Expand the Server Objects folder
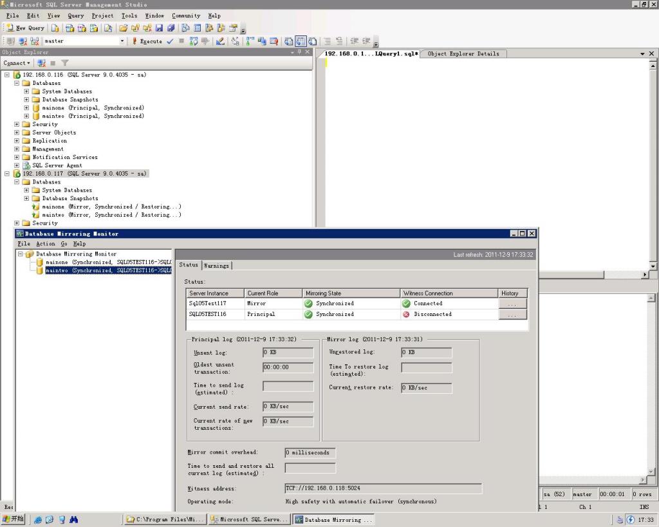This screenshot has width=659, height=527. (x=17, y=133)
